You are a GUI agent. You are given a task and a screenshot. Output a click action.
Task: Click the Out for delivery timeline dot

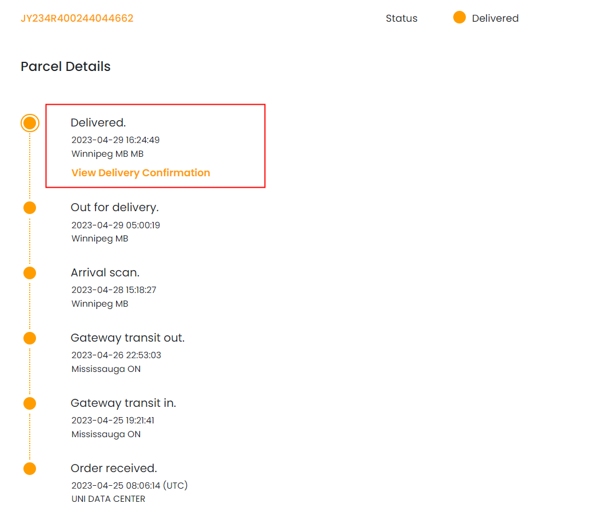tap(30, 208)
